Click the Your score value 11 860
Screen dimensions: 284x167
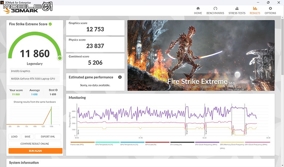[16, 94]
